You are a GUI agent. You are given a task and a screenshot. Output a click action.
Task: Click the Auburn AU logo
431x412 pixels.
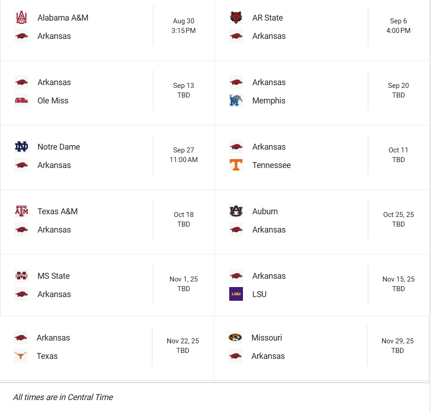coord(236,211)
